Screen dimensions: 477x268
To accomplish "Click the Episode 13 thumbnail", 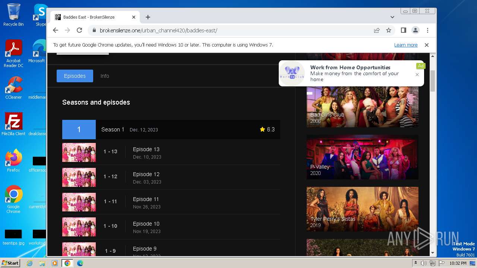I will 79,152.
